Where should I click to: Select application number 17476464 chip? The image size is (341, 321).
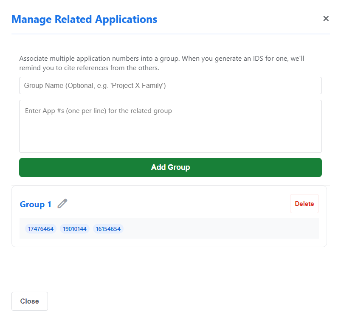pyautogui.click(x=41, y=229)
